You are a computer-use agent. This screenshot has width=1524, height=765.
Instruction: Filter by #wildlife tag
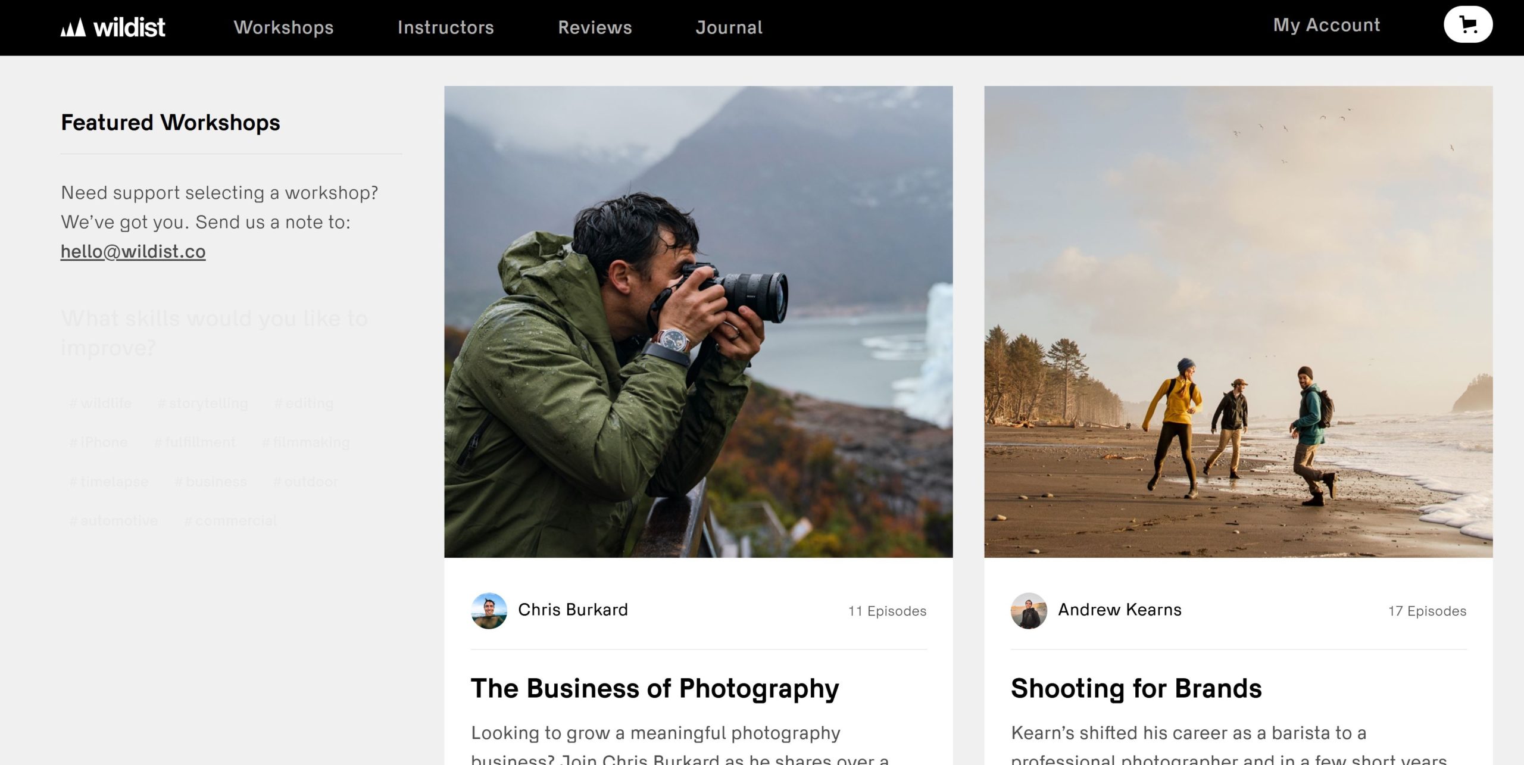tap(100, 403)
